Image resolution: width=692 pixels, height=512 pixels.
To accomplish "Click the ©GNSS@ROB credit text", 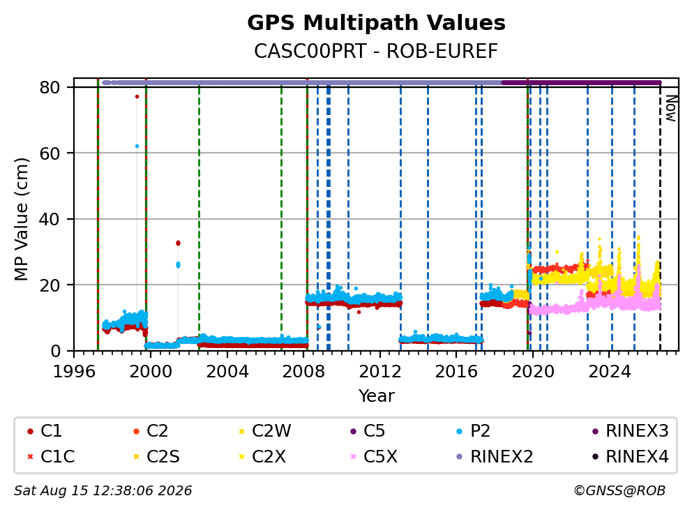I will coord(619,490).
